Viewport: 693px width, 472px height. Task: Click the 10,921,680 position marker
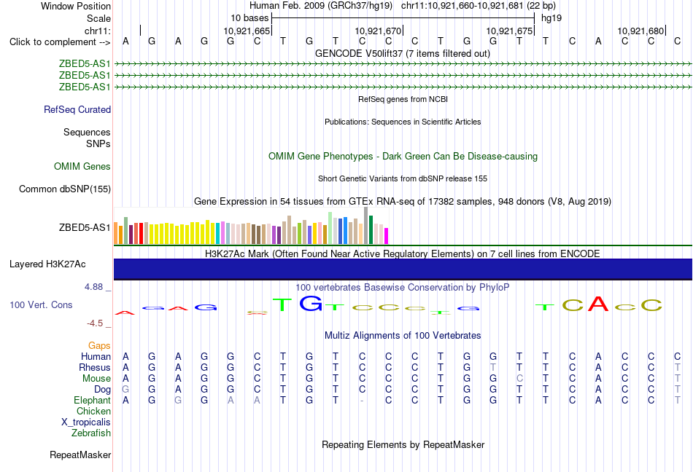click(x=640, y=31)
